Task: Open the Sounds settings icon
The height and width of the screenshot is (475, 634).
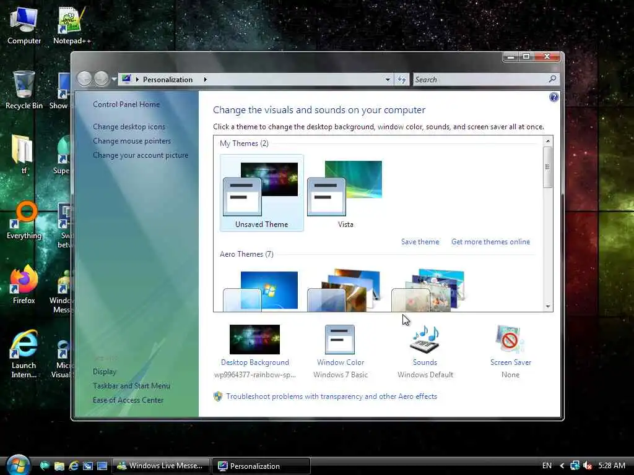Action: pos(425,340)
